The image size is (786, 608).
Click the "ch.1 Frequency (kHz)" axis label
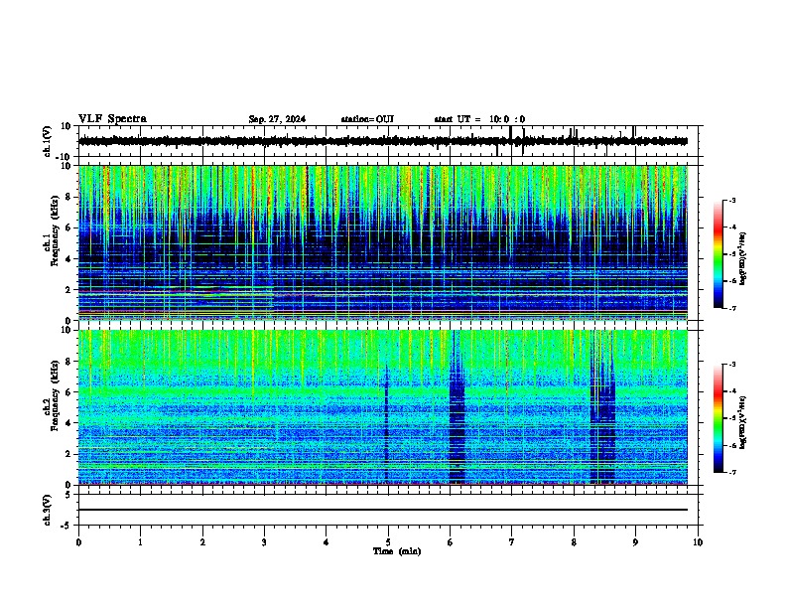click(51, 230)
